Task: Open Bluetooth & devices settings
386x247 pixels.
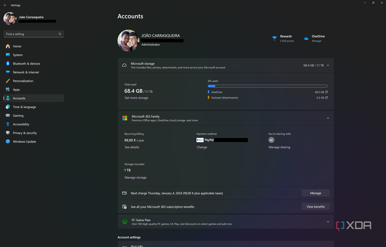Action: click(34, 64)
